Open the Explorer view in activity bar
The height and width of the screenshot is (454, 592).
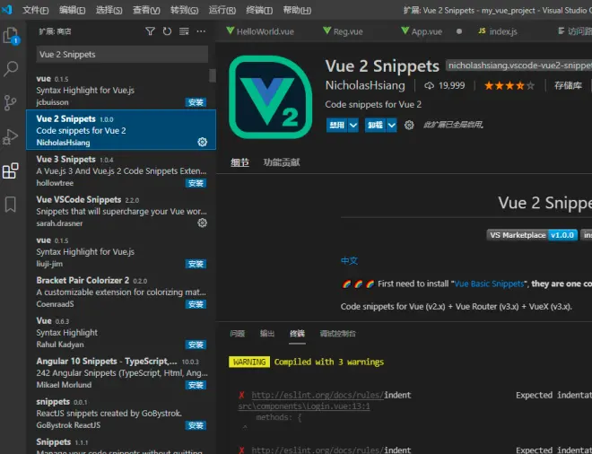[11, 36]
